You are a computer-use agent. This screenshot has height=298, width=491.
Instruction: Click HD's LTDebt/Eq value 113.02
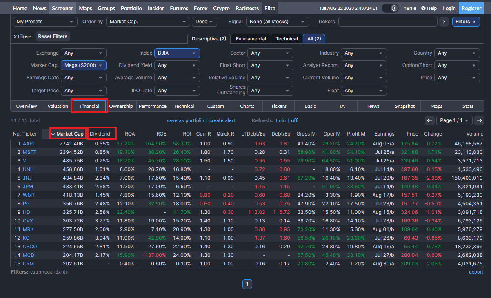[x=257, y=212]
